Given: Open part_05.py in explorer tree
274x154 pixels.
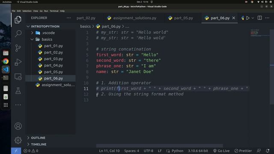Looking at the screenshot, I should pyautogui.click(x=51, y=72).
